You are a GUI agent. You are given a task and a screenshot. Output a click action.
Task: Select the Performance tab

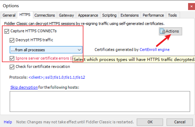(x=153, y=15)
